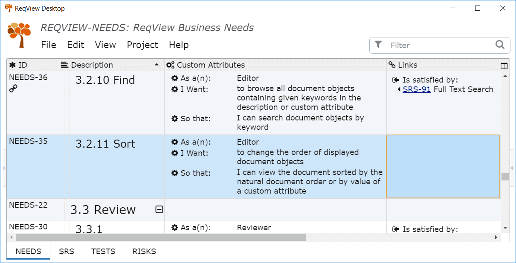Click the asterisk icon in ID header
The image size is (516, 263).
(12, 65)
